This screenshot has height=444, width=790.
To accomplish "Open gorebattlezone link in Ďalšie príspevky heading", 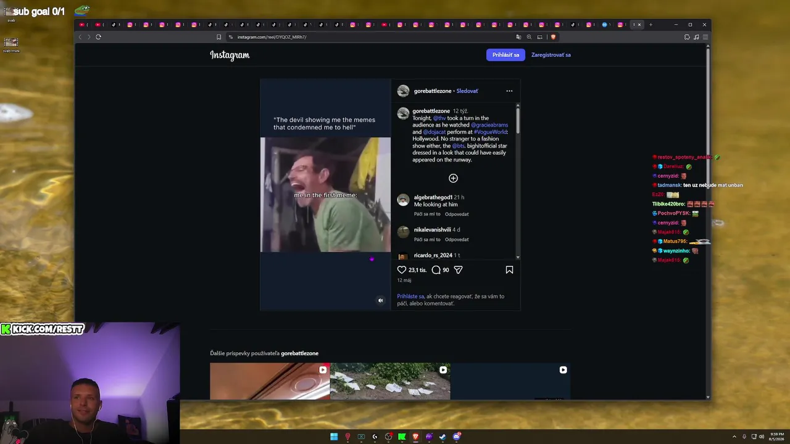I will pos(299,353).
